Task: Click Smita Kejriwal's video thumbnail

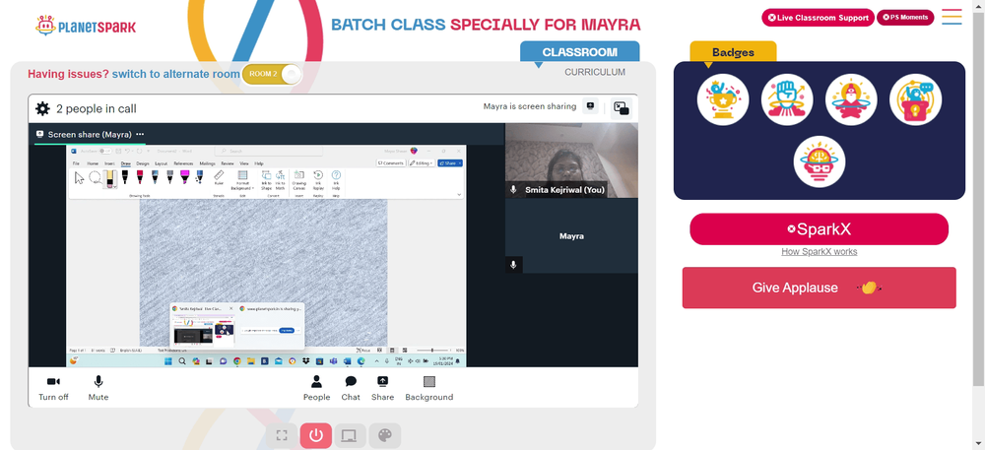Action: coord(571,161)
